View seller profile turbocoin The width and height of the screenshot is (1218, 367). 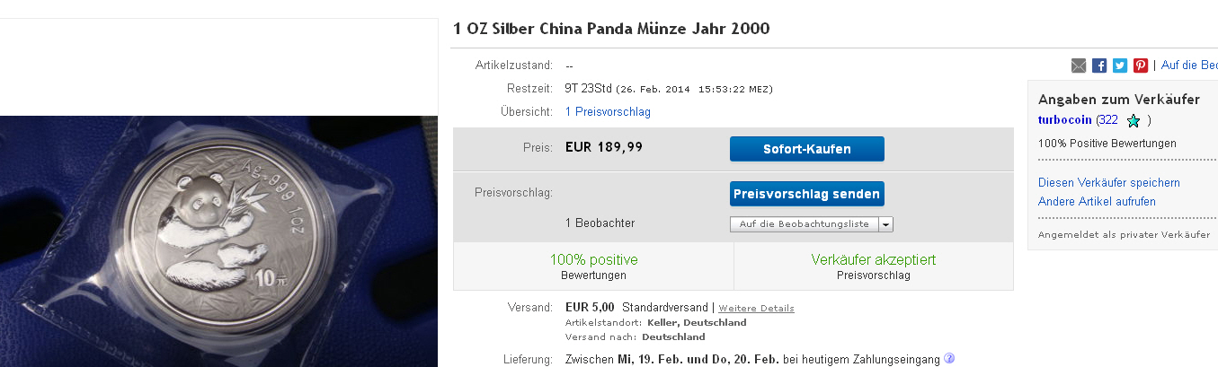point(1065,120)
